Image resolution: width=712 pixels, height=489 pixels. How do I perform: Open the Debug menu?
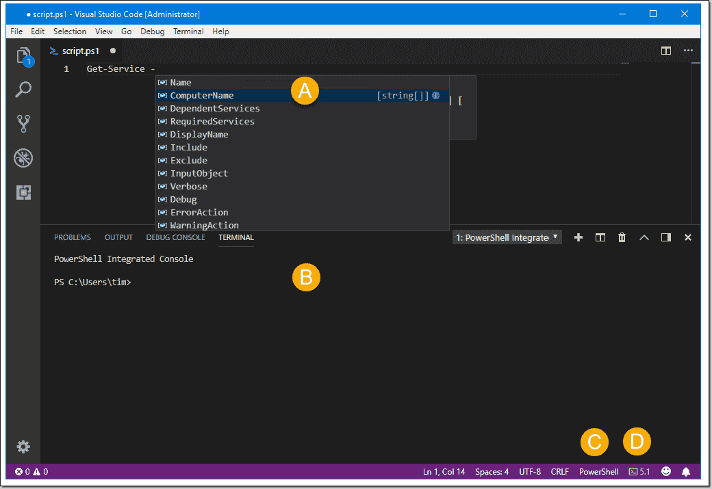point(153,31)
